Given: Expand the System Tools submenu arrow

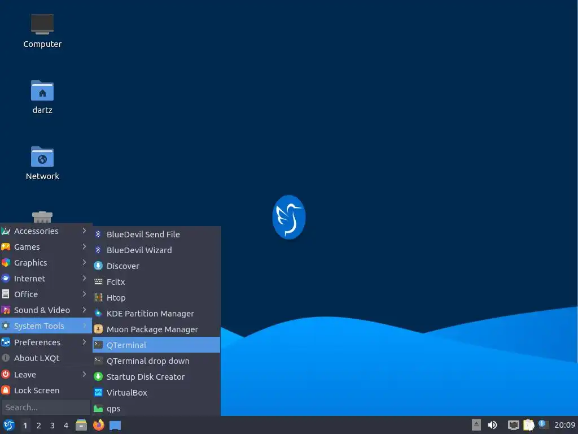Looking at the screenshot, I should pos(84,325).
